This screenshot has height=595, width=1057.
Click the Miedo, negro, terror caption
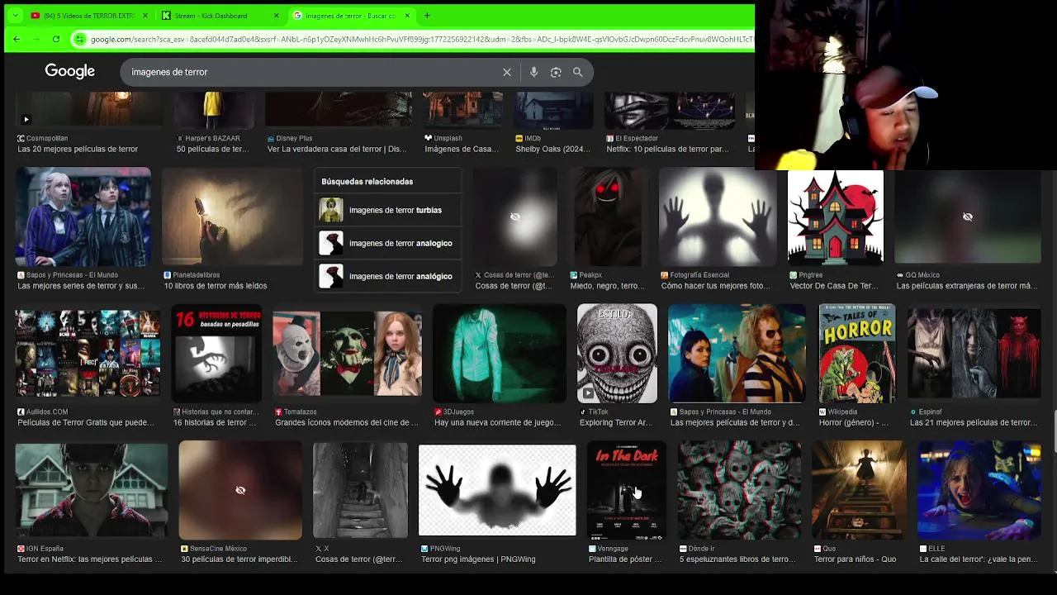tap(607, 286)
